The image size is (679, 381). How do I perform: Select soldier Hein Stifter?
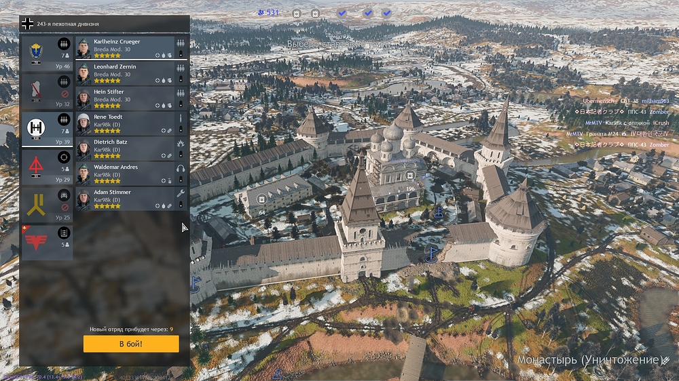click(131, 98)
